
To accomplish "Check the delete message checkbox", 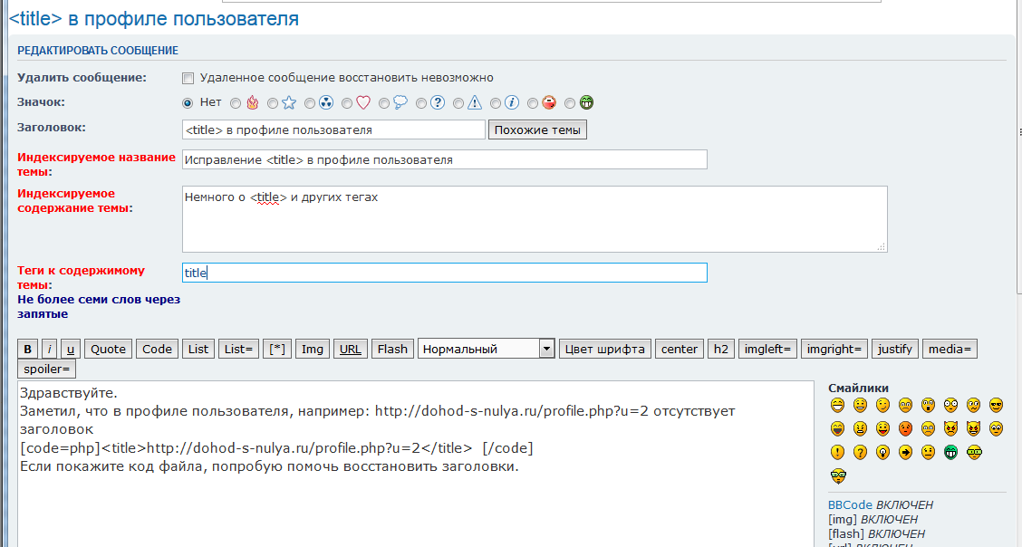I will (x=188, y=78).
